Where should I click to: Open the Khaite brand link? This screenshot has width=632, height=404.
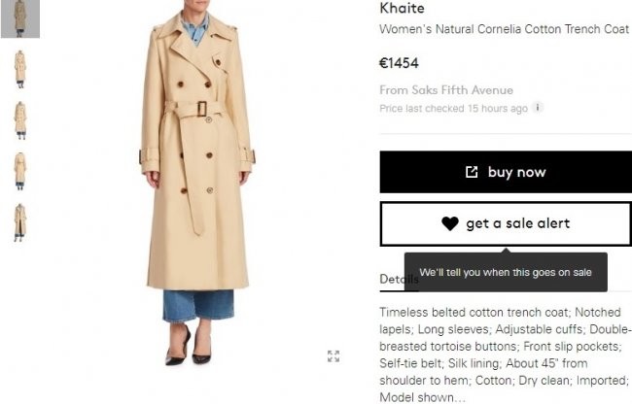coord(401,9)
